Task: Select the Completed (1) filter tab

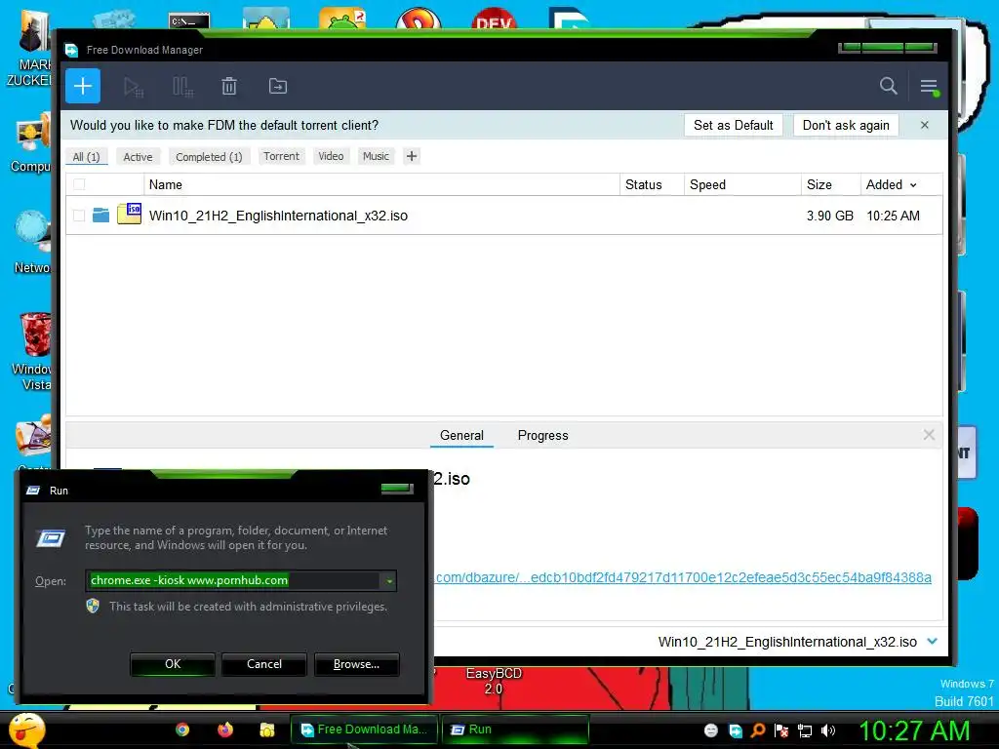Action: [209, 157]
